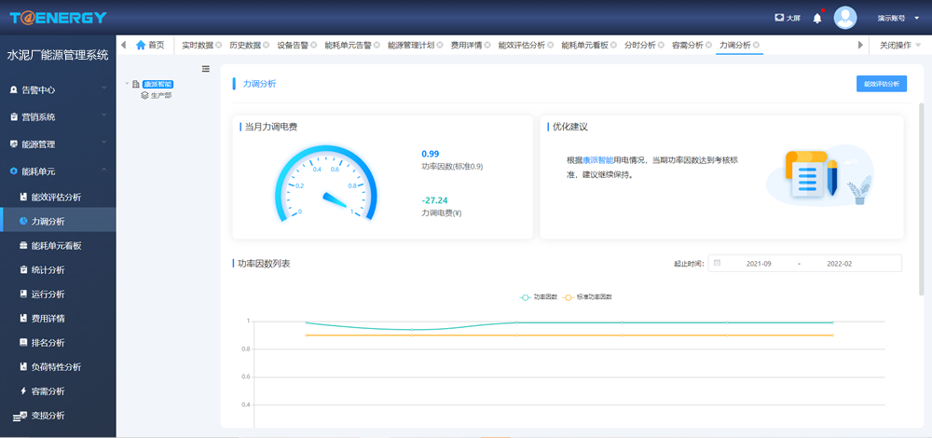The image size is (932, 438).
Task: Switch to 分时分析 tab
Action: (x=639, y=45)
